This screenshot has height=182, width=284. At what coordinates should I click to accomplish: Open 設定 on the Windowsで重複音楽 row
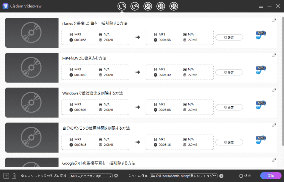point(229,107)
